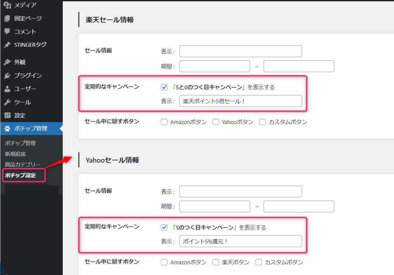Focus Yahoo period start date field
This screenshot has height=275, width=394.
pos(215,206)
